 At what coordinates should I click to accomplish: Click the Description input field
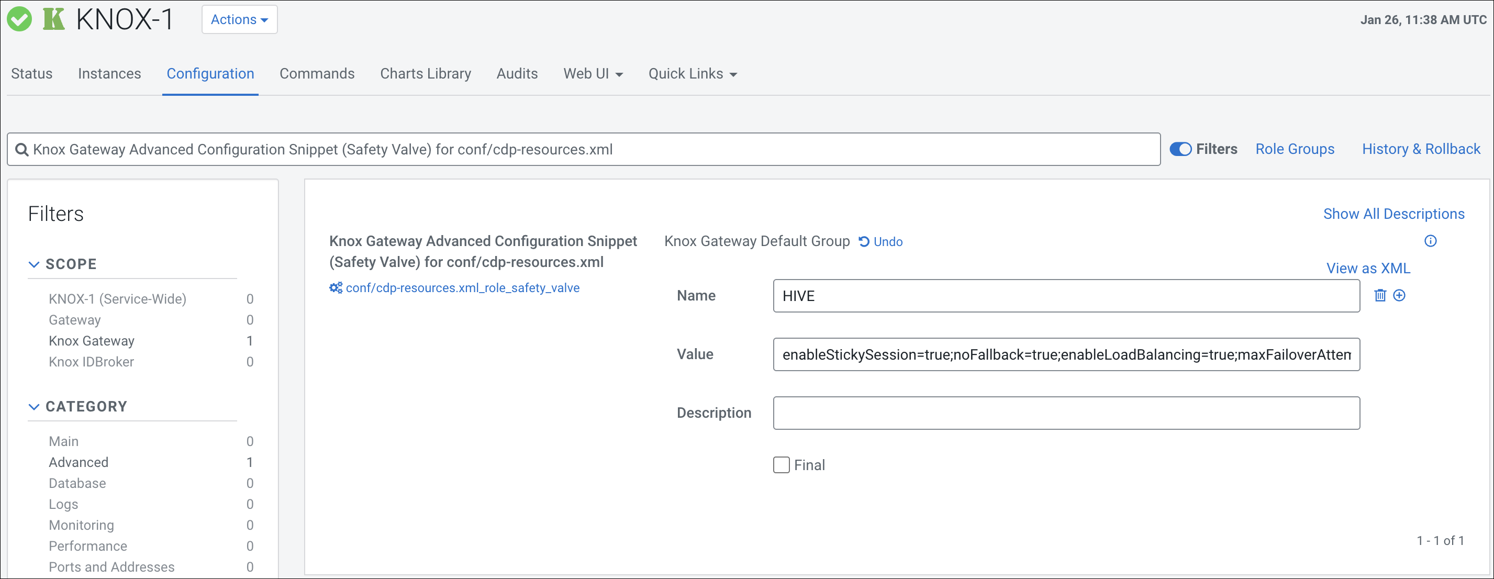[1065, 413]
